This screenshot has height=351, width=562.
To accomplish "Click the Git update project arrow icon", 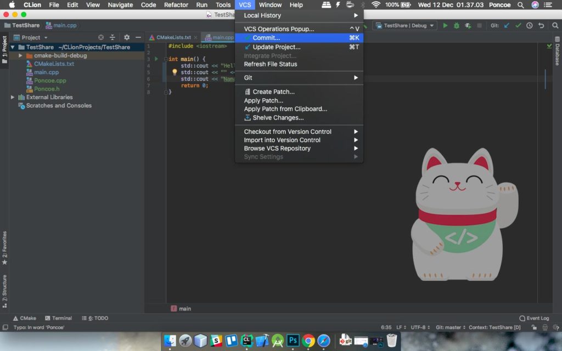I will click(x=507, y=25).
